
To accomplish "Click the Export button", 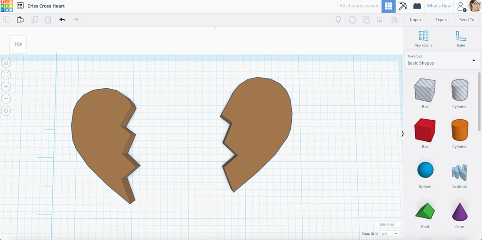I will click(x=442, y=20).
